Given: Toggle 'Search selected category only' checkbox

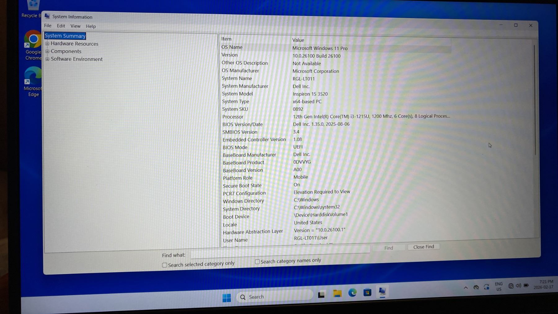Looking at the screenshot, I should point(165,265).
